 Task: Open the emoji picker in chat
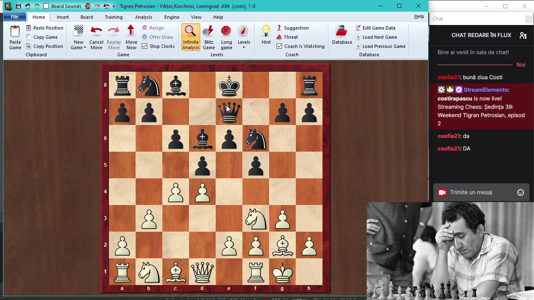coord(521,192)
